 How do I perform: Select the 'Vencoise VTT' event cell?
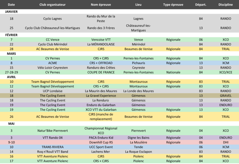(x=101, y=40)
